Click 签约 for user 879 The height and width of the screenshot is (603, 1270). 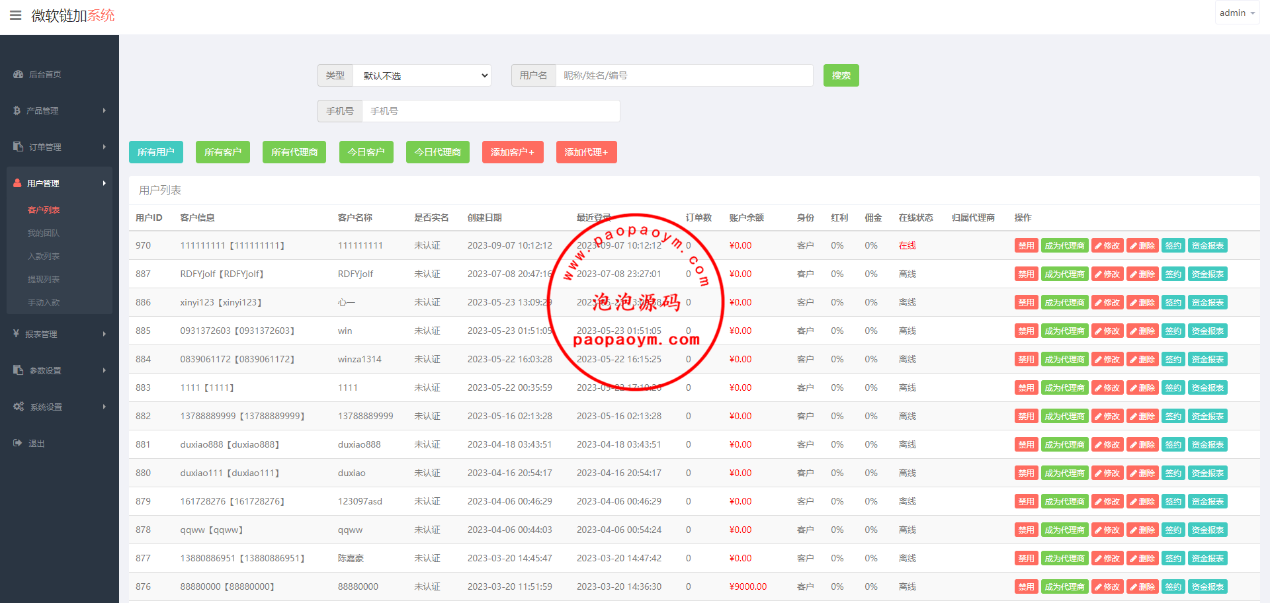coord(1173,501)
